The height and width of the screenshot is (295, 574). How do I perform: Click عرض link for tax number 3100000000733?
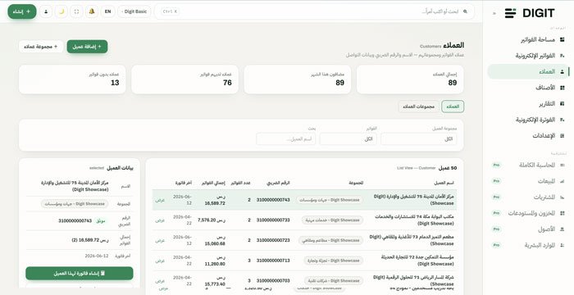coord(160,220)
